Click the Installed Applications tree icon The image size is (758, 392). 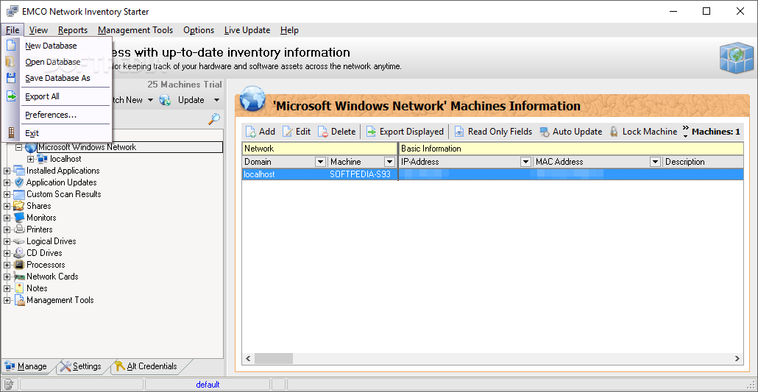19,171
